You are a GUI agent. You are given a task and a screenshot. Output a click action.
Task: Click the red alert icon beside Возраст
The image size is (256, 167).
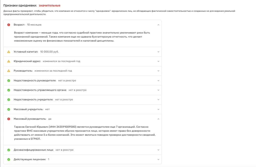pos(9,25)
